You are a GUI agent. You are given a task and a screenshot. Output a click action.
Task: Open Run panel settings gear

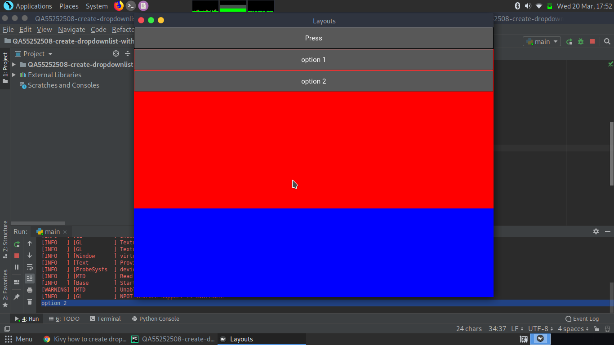click(596, 231)
